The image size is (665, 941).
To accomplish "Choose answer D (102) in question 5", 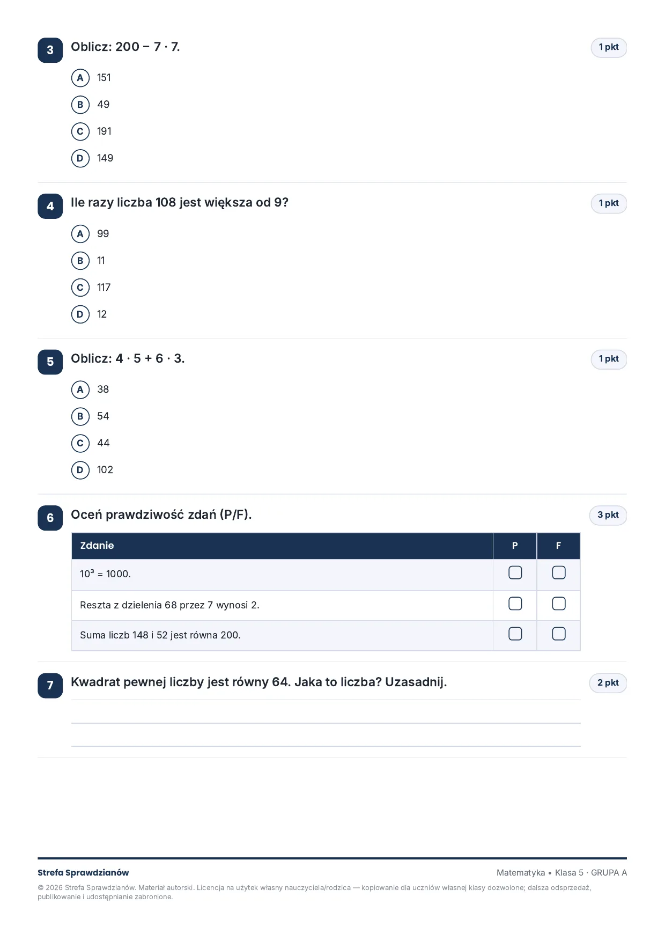I will click(x=80, y=470).
